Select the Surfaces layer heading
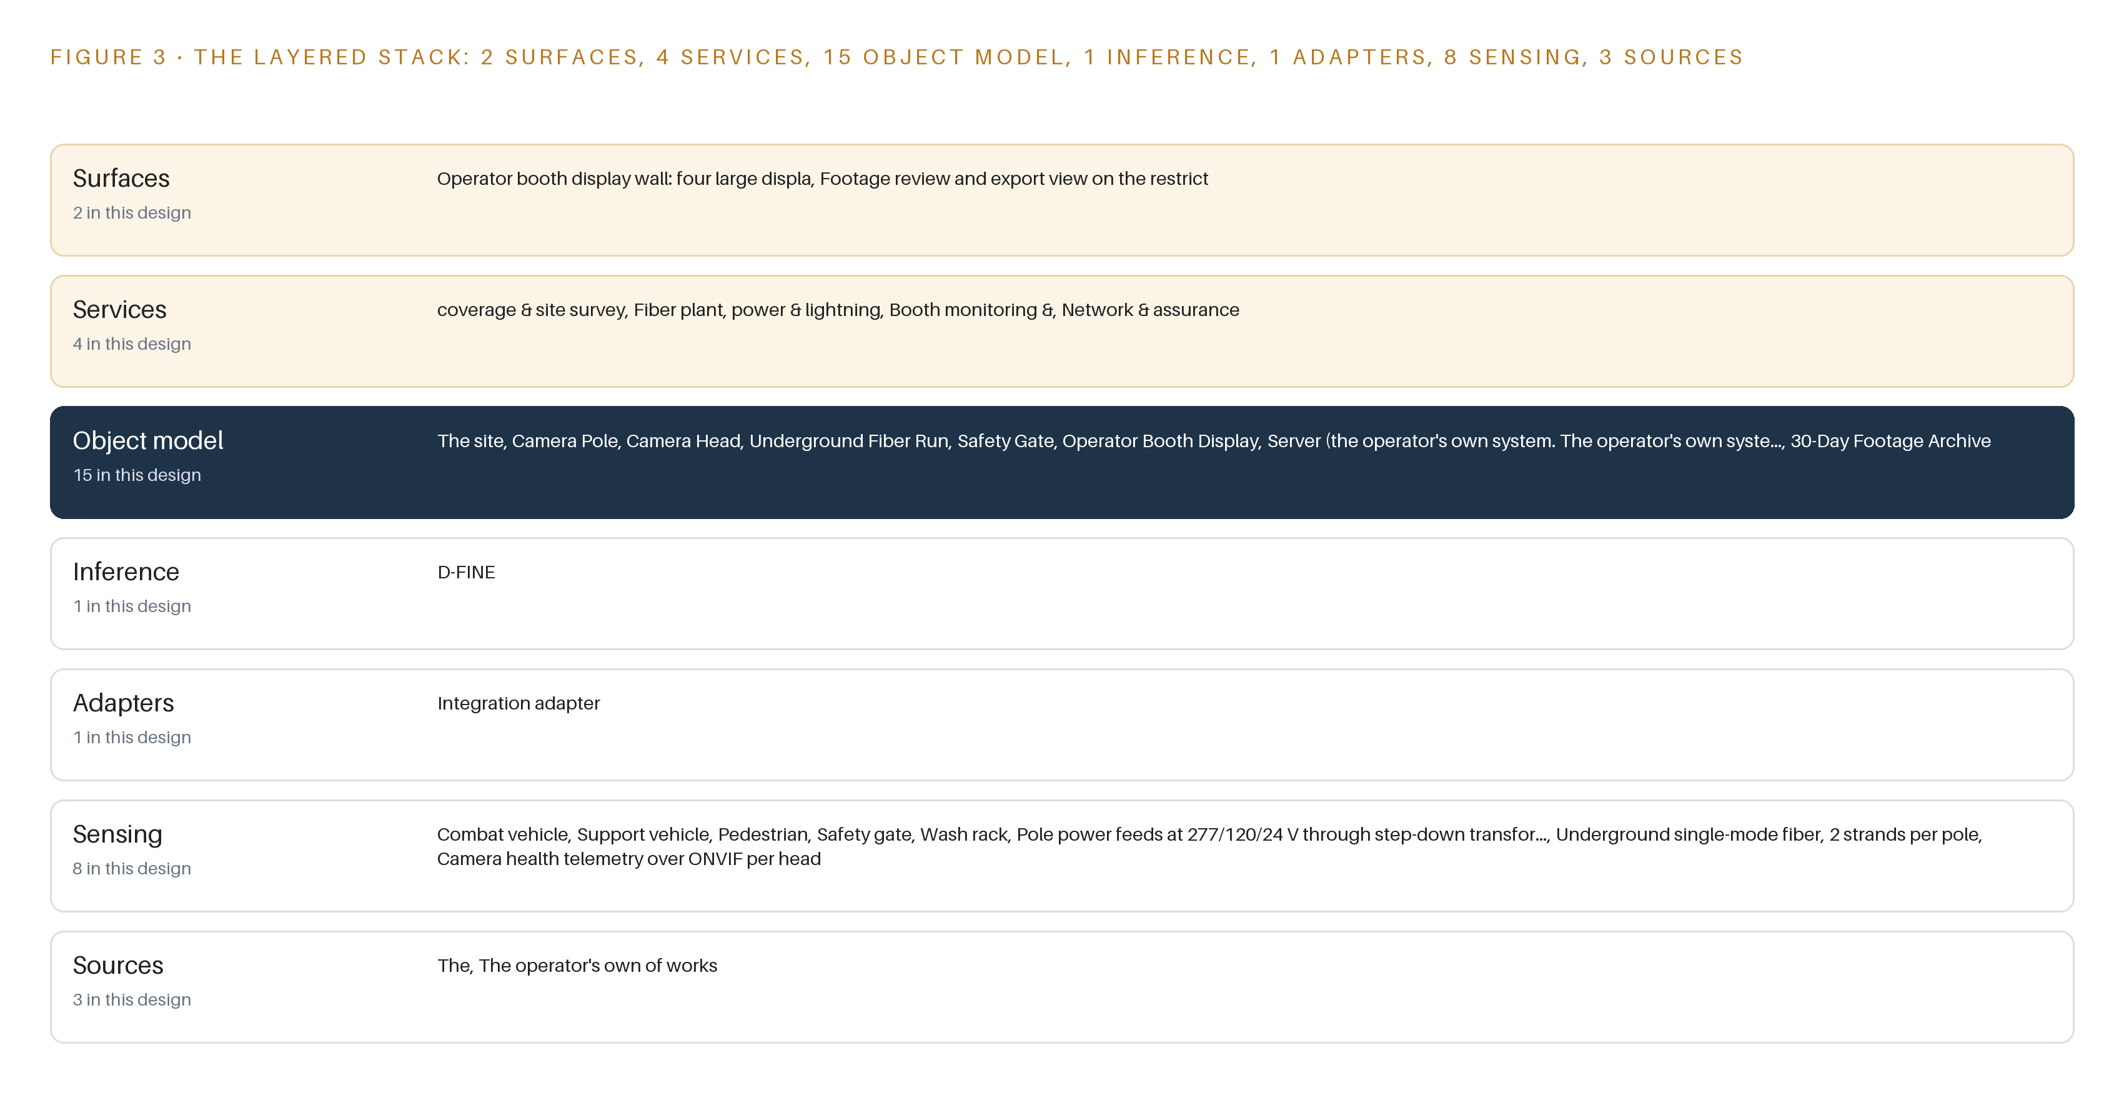2124x1118 pixels. (x=121, y=178)
